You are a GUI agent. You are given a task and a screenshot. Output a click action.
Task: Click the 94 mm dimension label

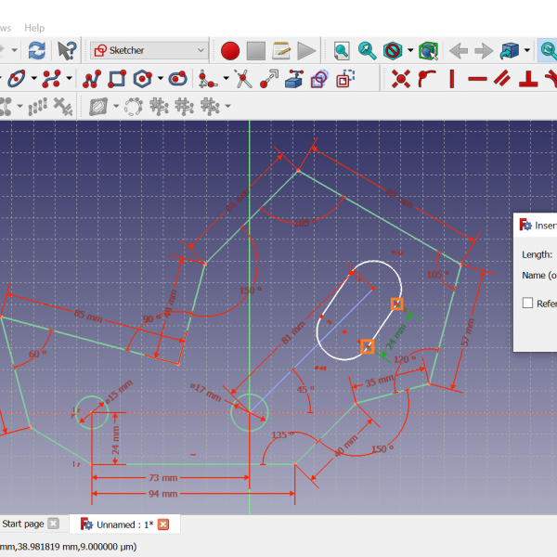[x=163, y=494]
